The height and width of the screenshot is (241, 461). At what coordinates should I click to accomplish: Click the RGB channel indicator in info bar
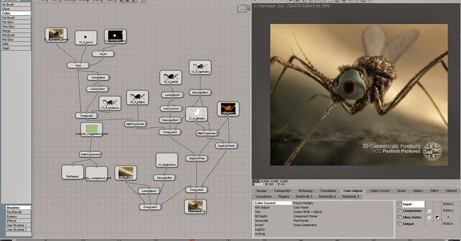[x=257, y=181]
